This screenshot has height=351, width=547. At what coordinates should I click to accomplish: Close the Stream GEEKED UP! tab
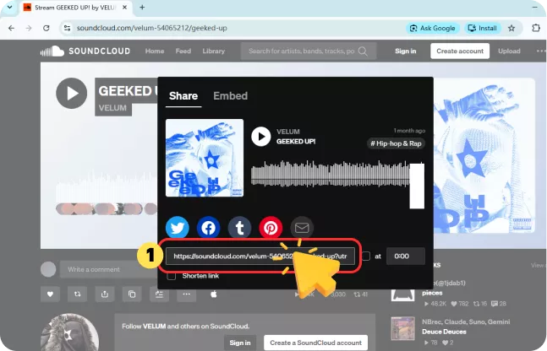(124, 8)
